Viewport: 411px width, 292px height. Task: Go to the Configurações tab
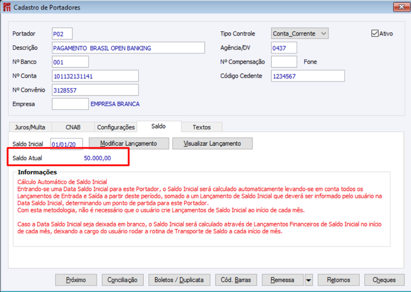116,127
